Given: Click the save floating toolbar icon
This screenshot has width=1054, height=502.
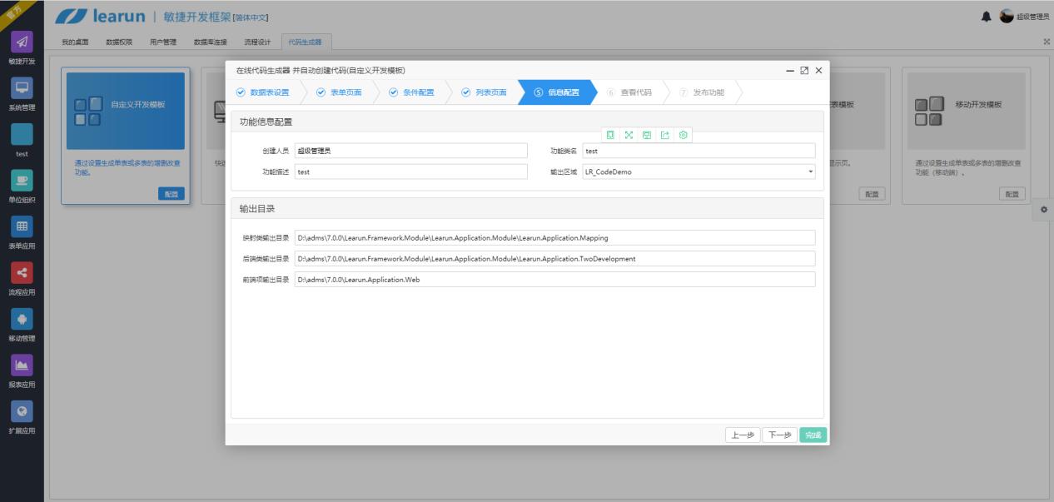Looking at the screenshot, I should click(647, 135).
